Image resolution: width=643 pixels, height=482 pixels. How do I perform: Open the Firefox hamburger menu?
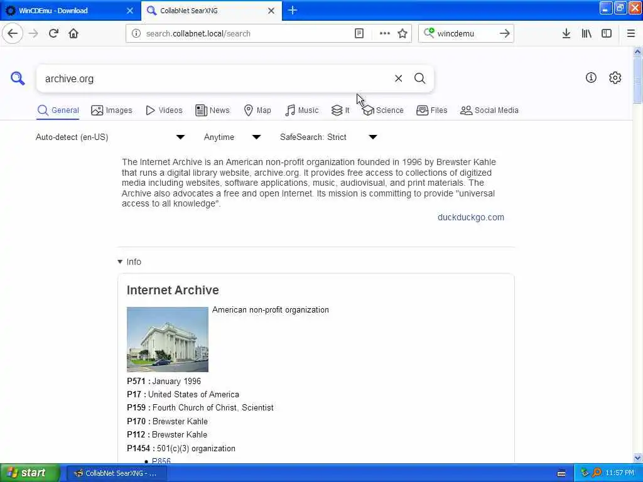point(631,33)
